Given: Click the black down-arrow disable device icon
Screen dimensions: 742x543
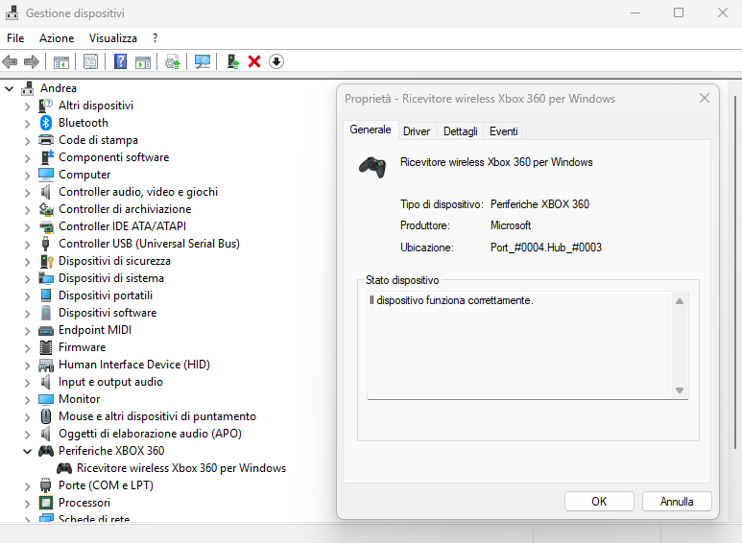Looking at the screenshot, I should point(276,61).
